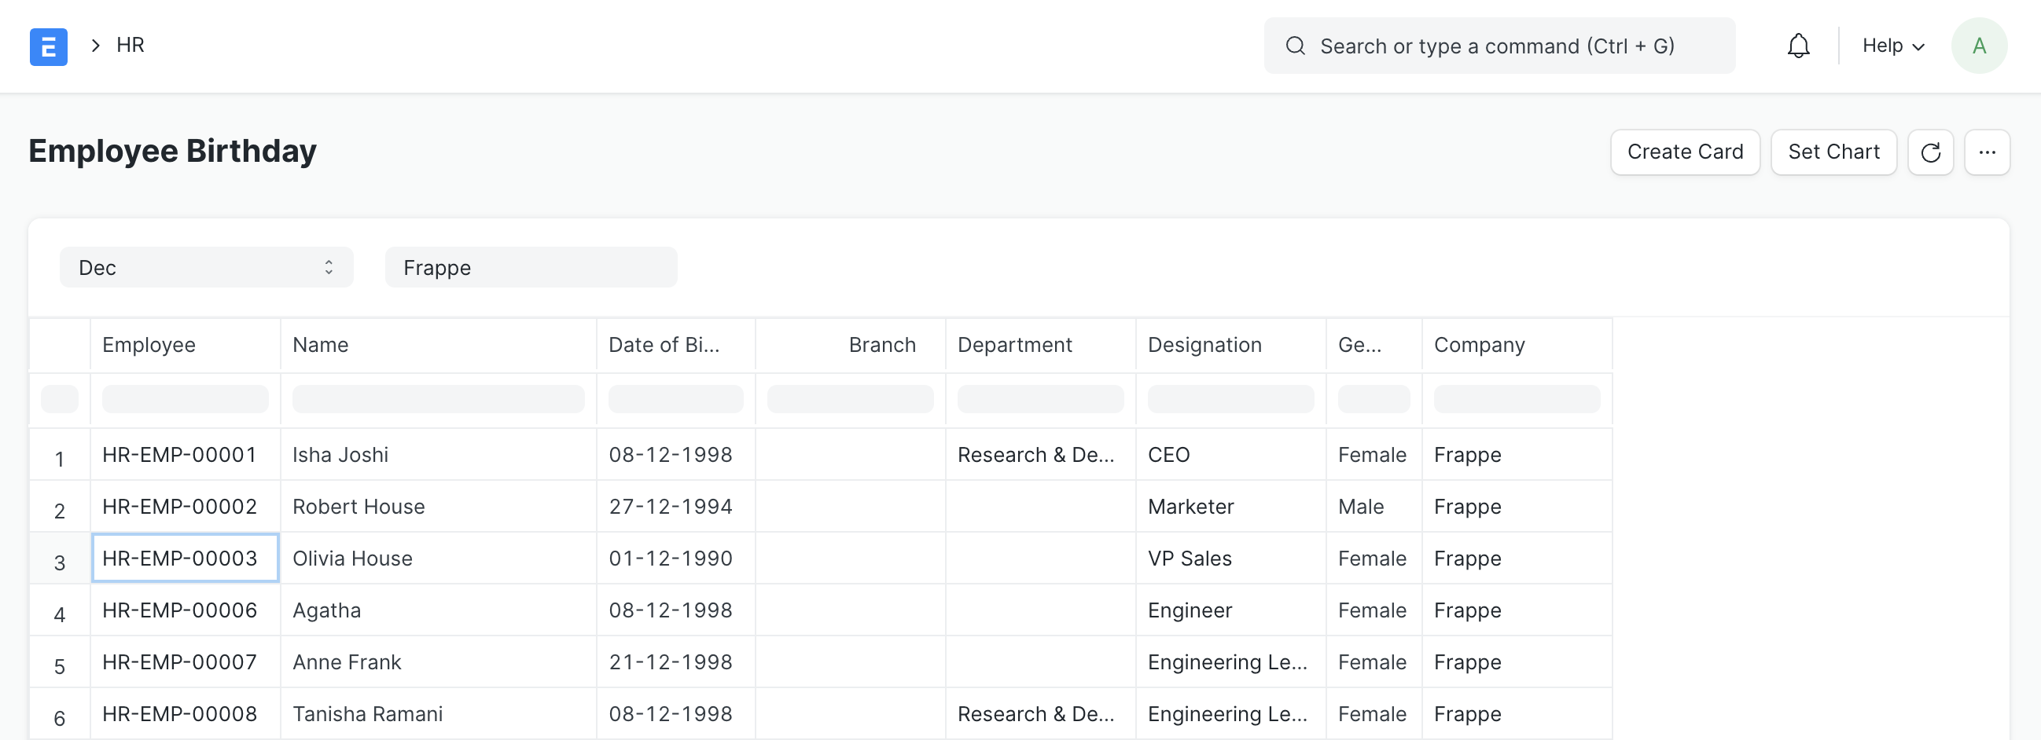Open the notifications bell

(x=1798, y=46)
